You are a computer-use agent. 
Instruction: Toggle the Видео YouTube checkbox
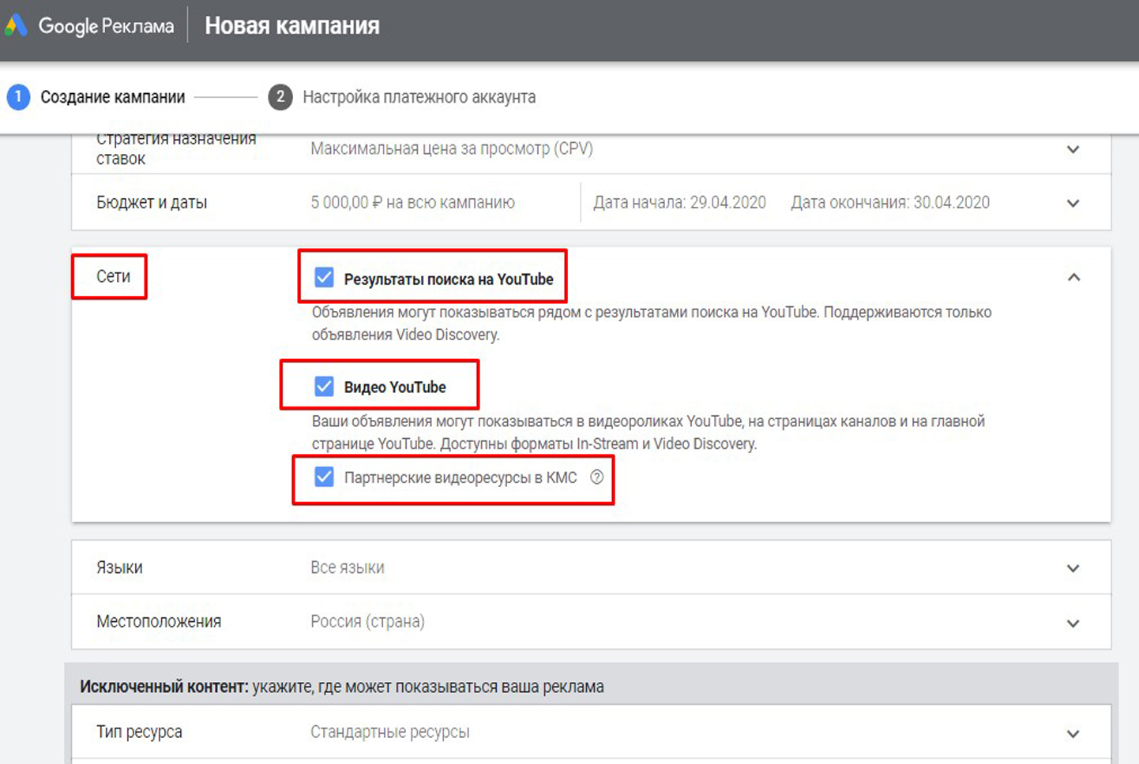pos(324,387)
